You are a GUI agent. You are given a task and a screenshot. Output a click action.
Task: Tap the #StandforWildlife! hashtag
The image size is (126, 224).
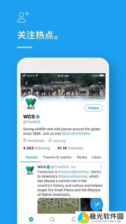coord(76,134)
